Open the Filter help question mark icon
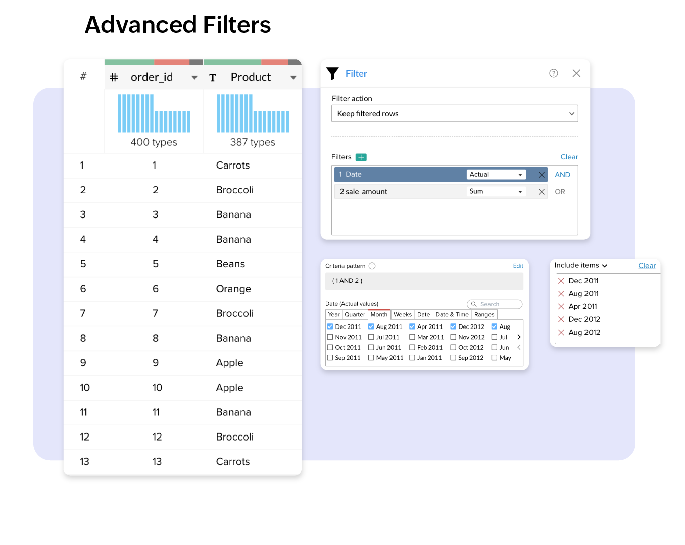 pos(554,73)
